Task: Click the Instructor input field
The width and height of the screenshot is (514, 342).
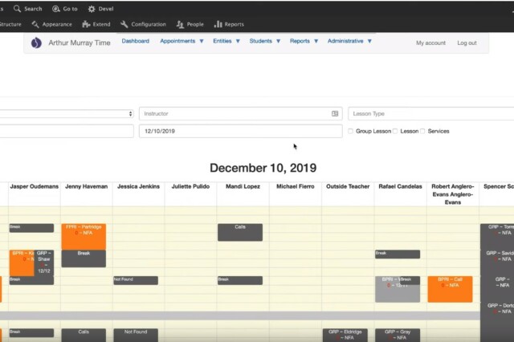Action: click(235, 114)
